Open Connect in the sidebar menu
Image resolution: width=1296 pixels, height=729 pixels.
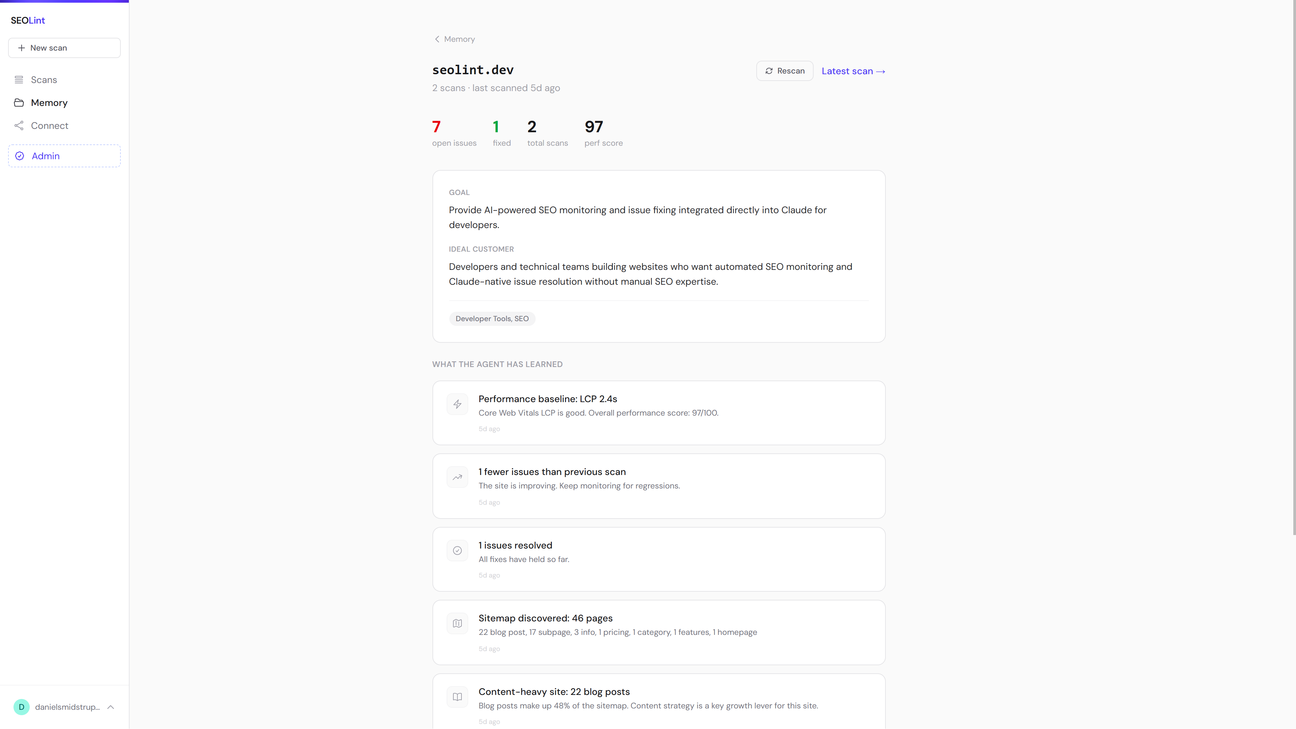(49, 126)
